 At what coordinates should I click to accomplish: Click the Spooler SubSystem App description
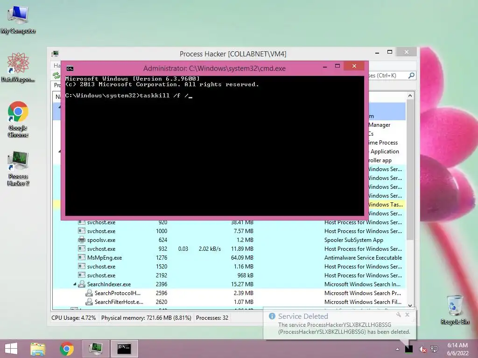(x=354, y=240)
